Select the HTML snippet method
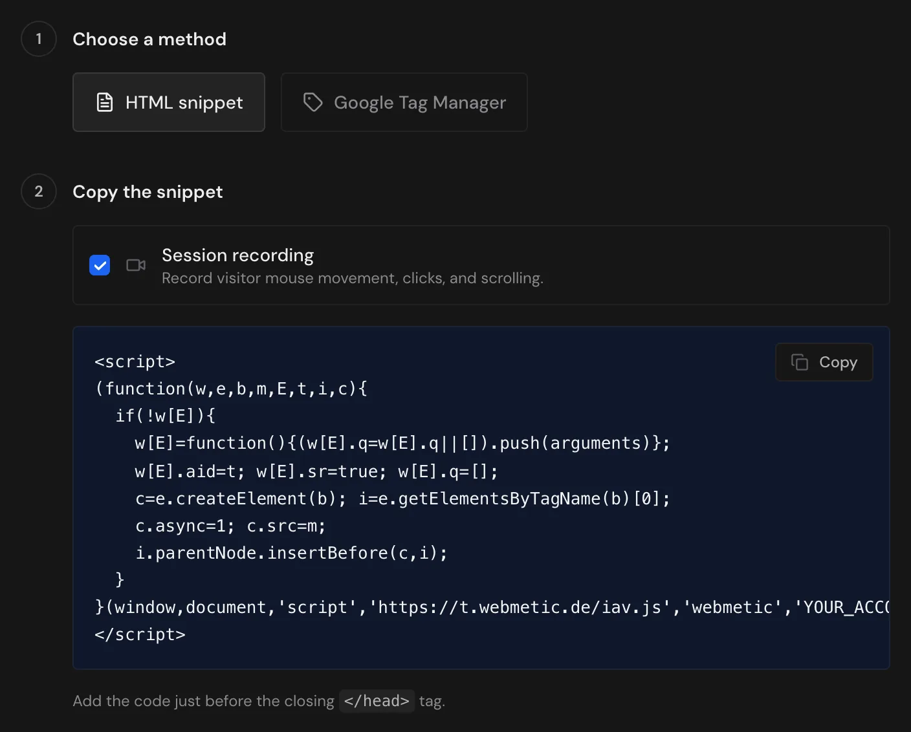The image size is (911, 732). coord(169,102)
